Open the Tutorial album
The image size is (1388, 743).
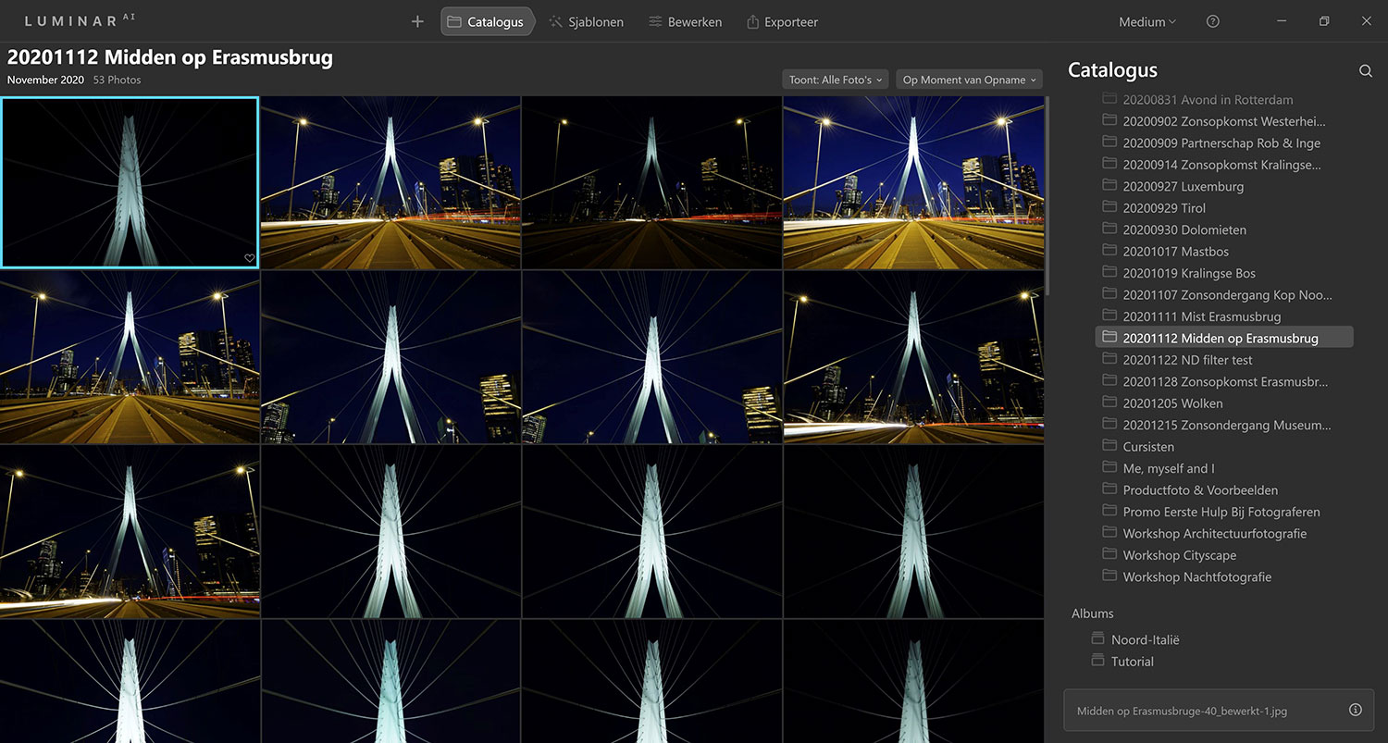pyautogui.click(x=1133, y=662)
